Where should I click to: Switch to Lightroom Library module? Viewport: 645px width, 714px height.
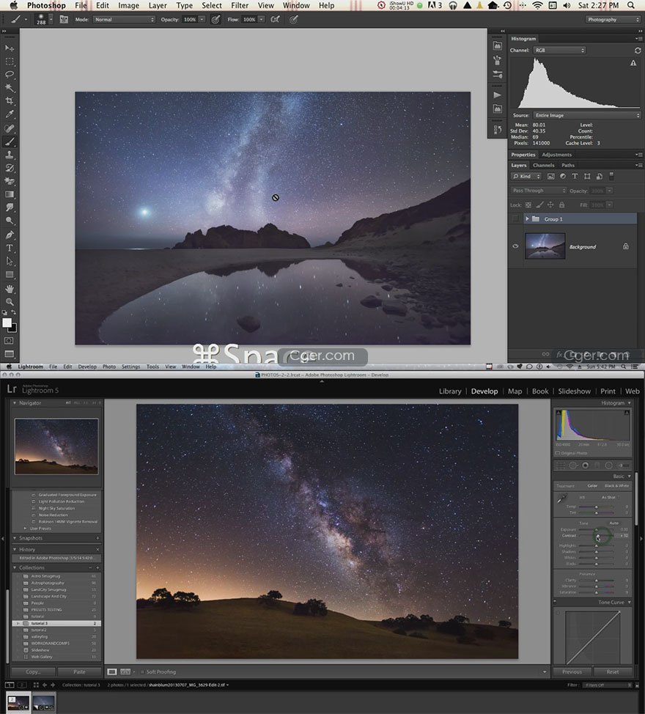pyautogui.click(x=450, y=391)
